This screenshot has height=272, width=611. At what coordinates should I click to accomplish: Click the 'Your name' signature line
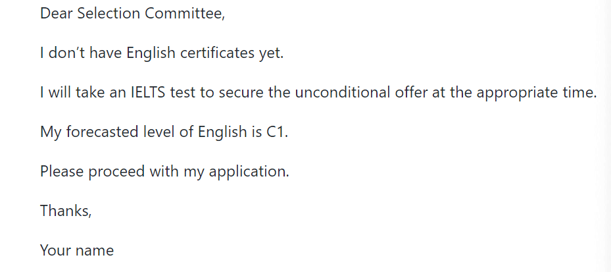click(77, 251)
